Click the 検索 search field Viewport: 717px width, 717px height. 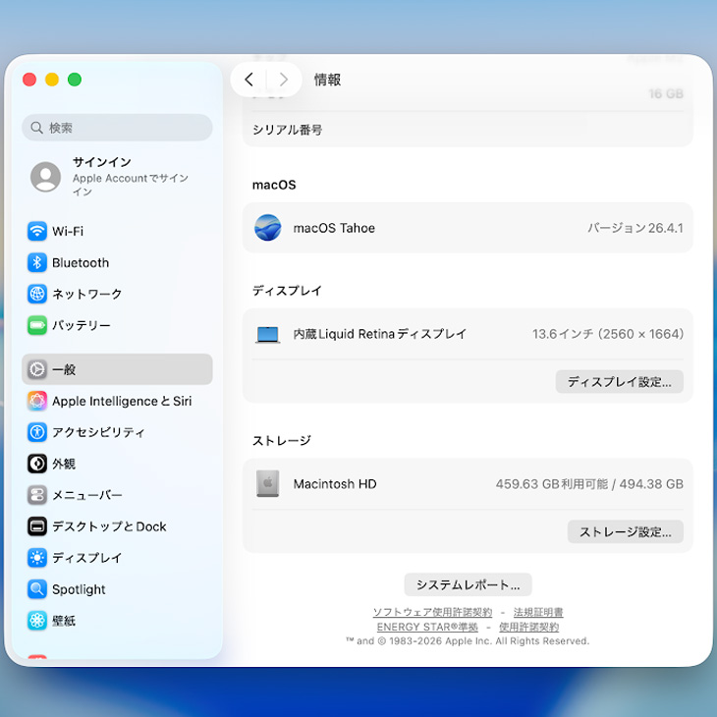click(118, 128)
